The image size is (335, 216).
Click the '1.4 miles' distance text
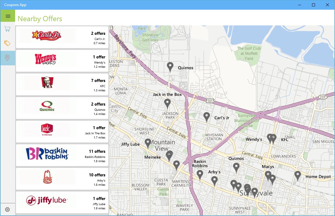pyautogui.click(x=99, y=114)
